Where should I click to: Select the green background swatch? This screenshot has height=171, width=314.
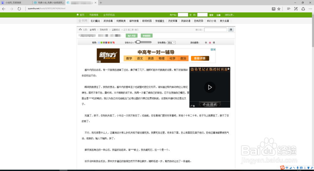coord(101,43)
